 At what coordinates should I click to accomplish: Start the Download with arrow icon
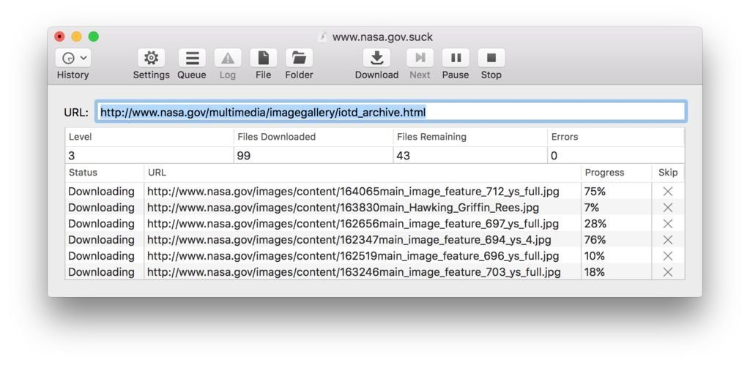click(377, 58)
